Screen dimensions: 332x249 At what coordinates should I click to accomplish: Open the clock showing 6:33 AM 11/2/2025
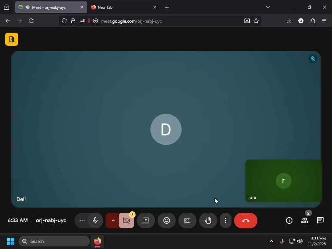[316, 241]
